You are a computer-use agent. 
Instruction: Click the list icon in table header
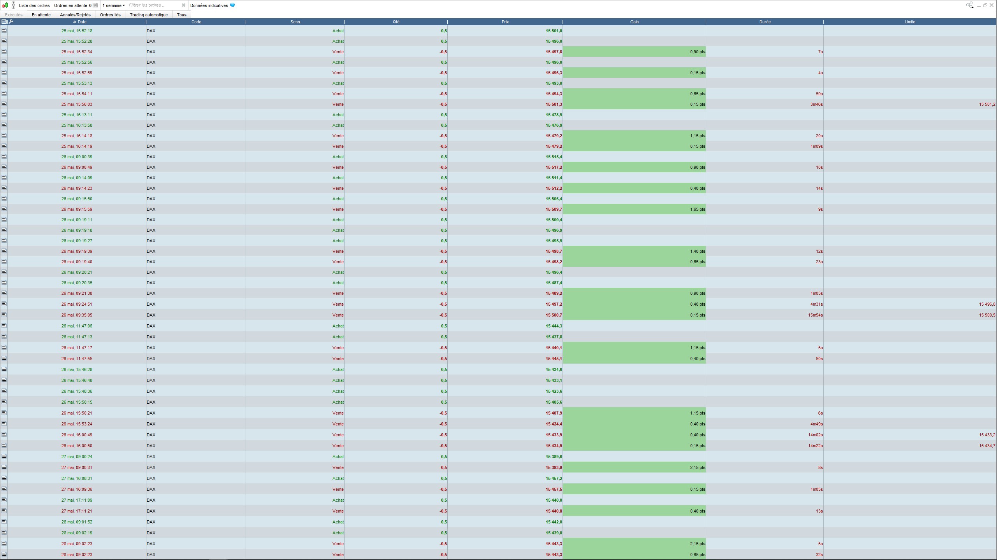4,22
